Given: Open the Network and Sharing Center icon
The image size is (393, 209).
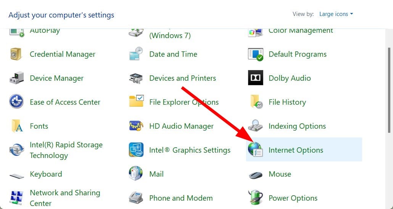Looking at the screenshot, I should tap(16, 198).
